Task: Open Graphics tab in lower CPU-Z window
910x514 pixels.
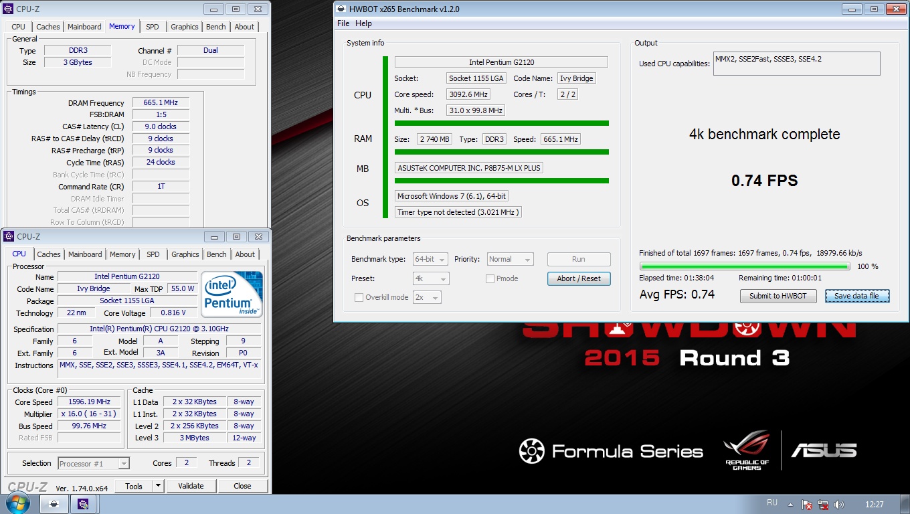Action: click(x=185, y=254)
